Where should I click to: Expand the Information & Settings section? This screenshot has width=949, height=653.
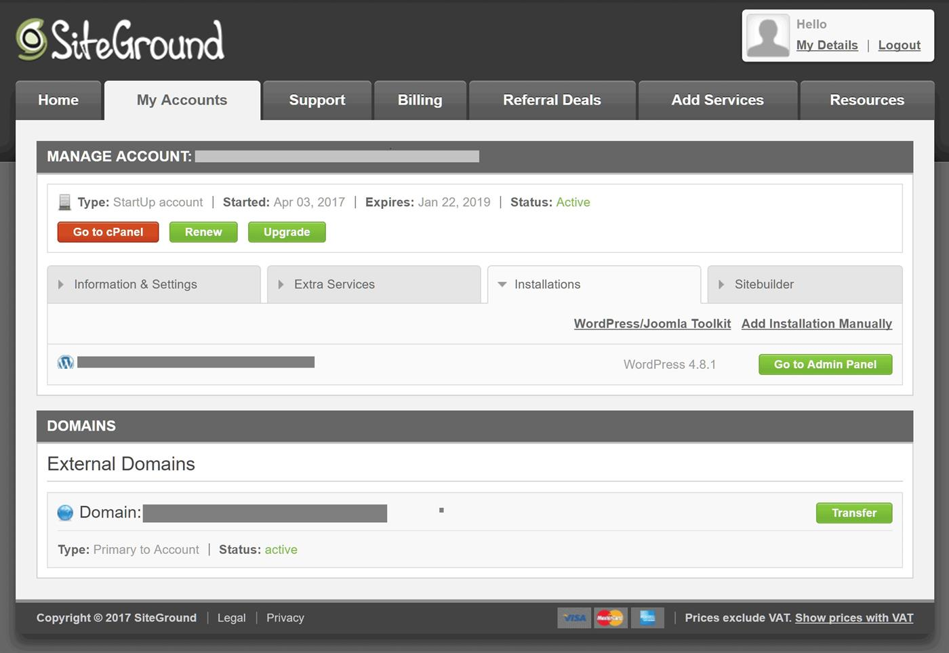(154, 284)
